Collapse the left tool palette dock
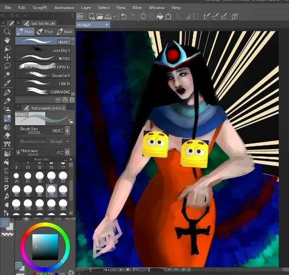Viewport: 289px width, 275px height. 3,15
